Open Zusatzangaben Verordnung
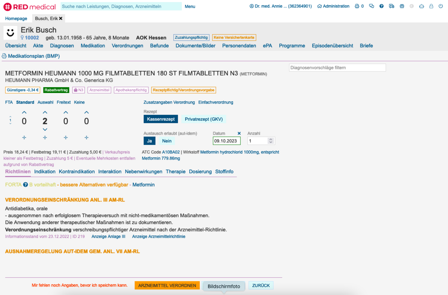 (x=169, y=102)
